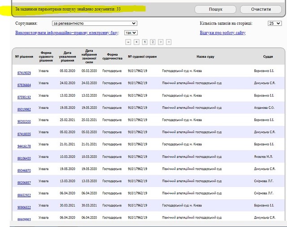Screen dimensions: 287x227
Task: Click Форма судового рішення column header
Action: coord(46,57)
